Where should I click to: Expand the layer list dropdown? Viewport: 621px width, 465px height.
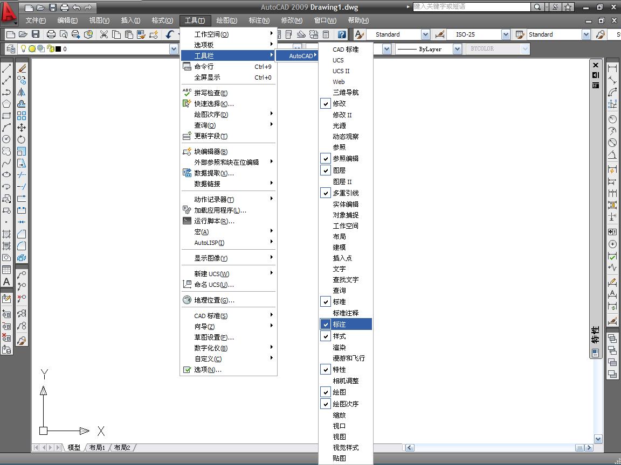click(174, 49)
